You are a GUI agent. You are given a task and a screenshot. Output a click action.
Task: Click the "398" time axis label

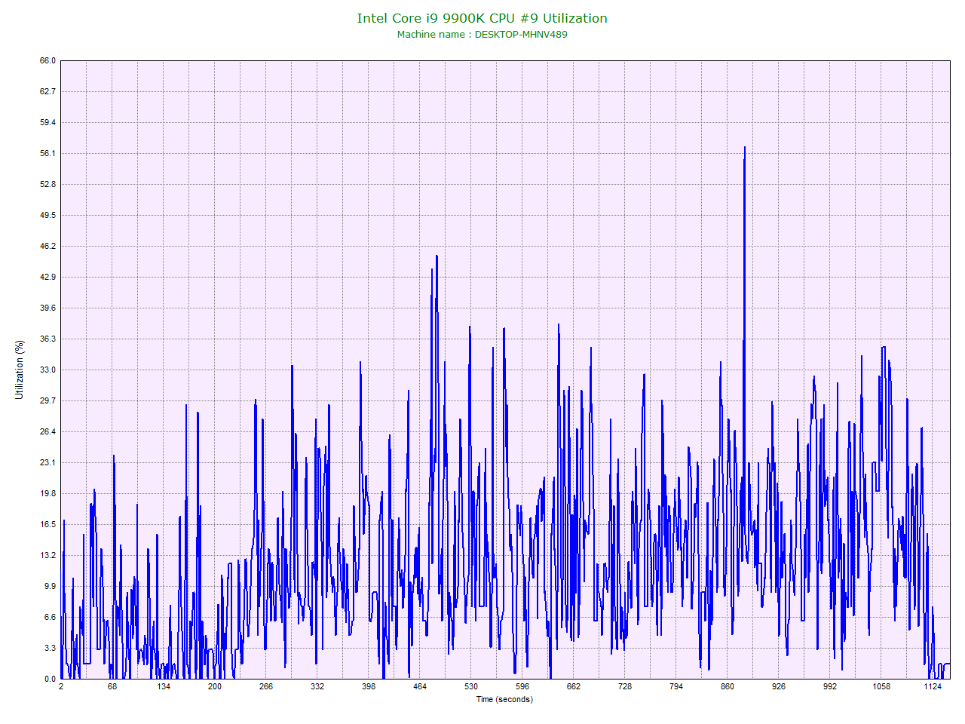pyautogui.click(x=369, y=687)
